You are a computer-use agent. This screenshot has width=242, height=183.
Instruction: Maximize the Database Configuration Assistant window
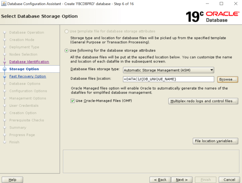point(221,4)
